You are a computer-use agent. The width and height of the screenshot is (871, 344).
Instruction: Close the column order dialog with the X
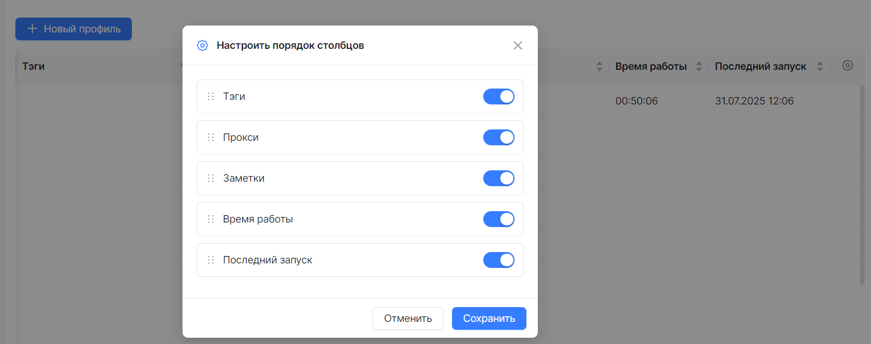(518, 45)
